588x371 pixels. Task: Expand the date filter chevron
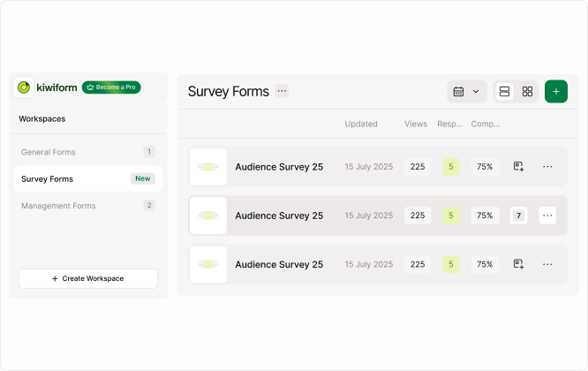476,91
